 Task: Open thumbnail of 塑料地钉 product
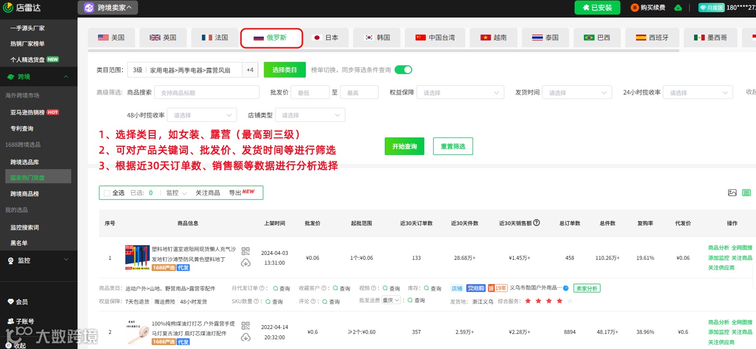[x=138, y=258]
